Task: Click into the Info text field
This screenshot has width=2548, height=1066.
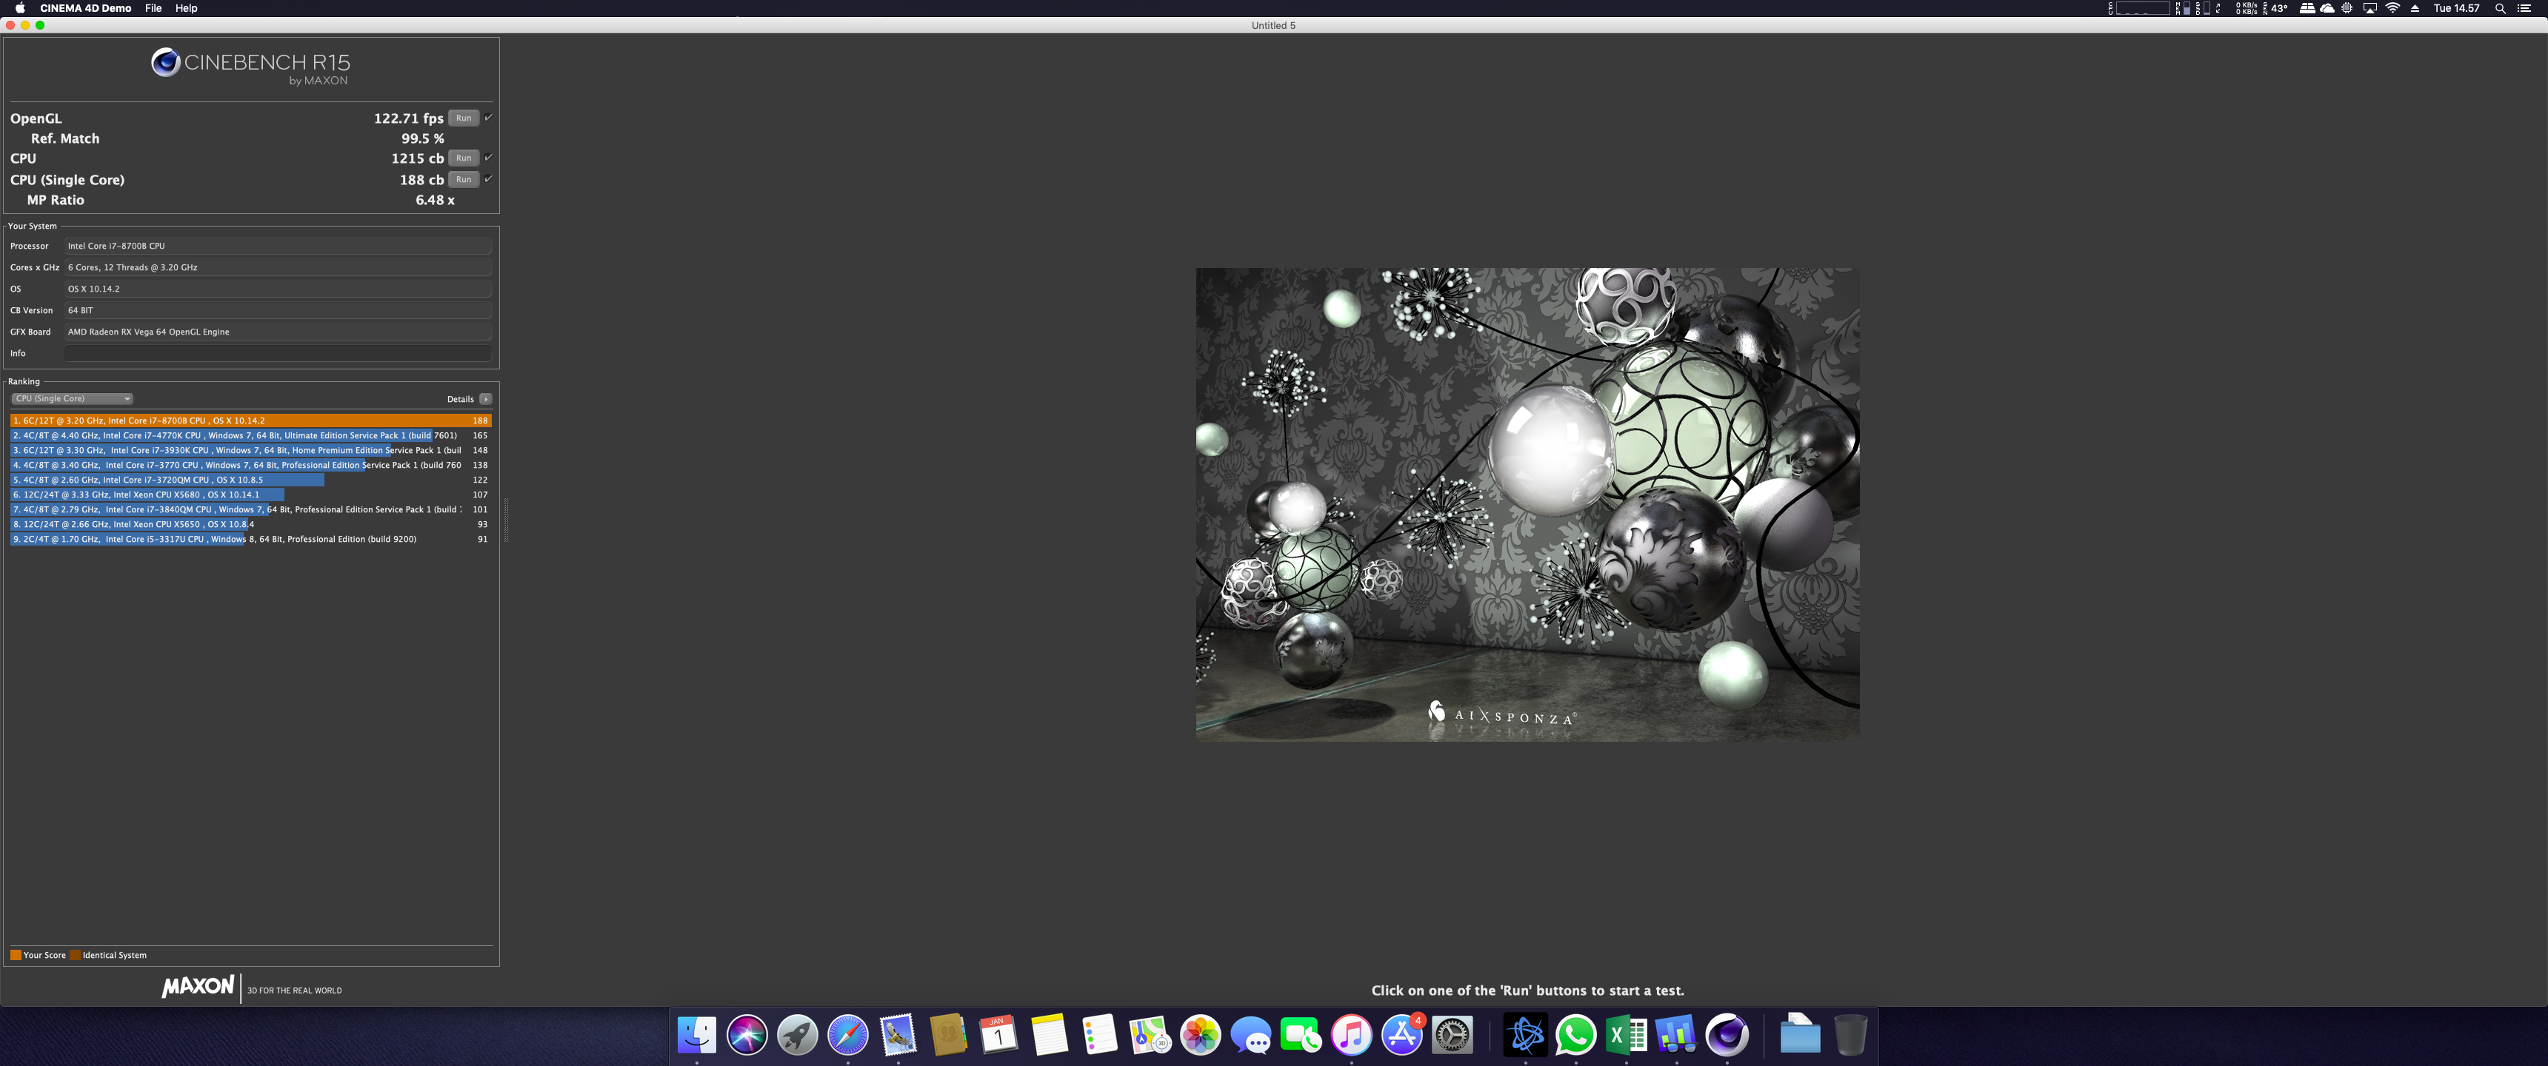Action: click(278, 353)
